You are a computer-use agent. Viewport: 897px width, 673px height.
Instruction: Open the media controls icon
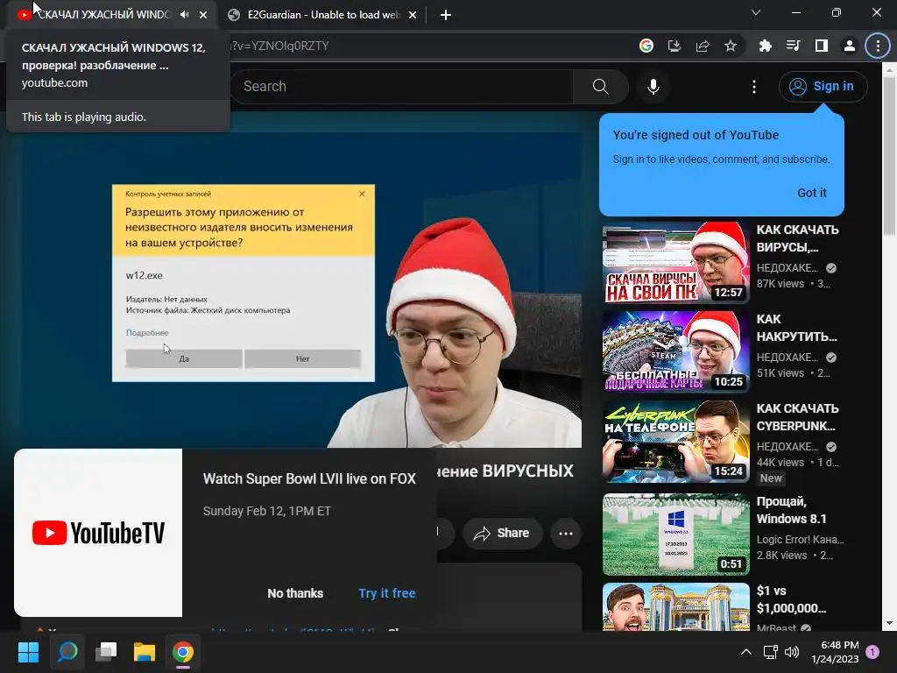pyautogui.click(x=794, y=46)
